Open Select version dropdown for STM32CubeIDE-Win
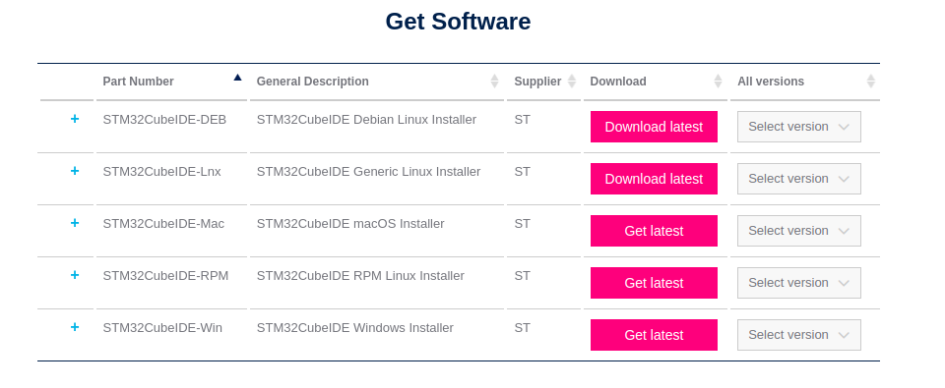 click(799, 335)
